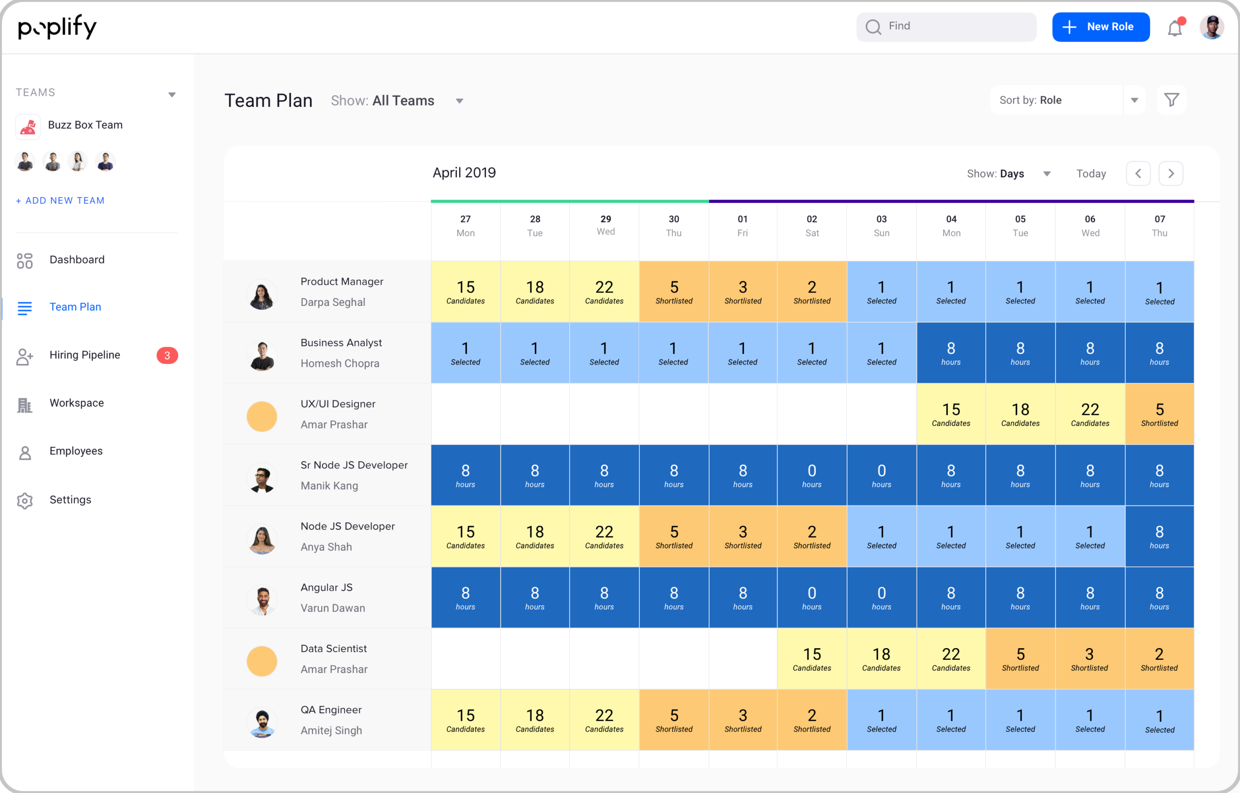Click the notification bell icon
This screenshot has width=1240, height=793.
tap(1174, 28)
